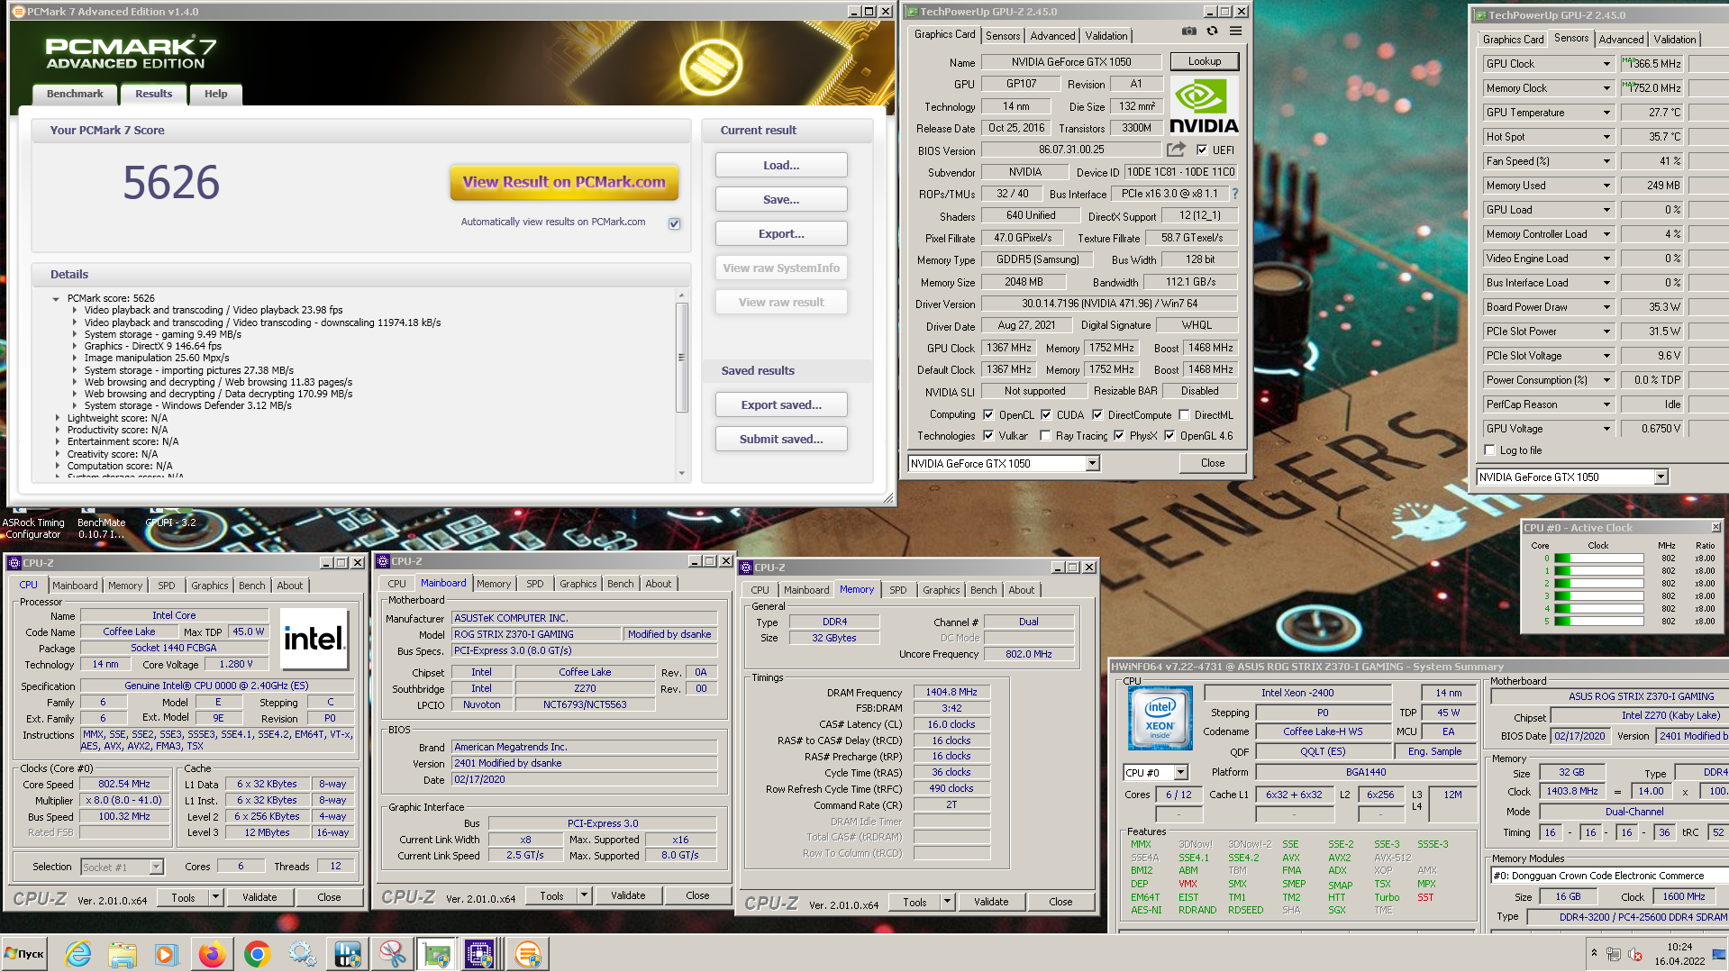Image resolution: width=1729 pixels, height=972 pixels.
Task: Switch to Sensors tab in GPU-Z Graphics Card window
Action: click(x=1003, y=36)
